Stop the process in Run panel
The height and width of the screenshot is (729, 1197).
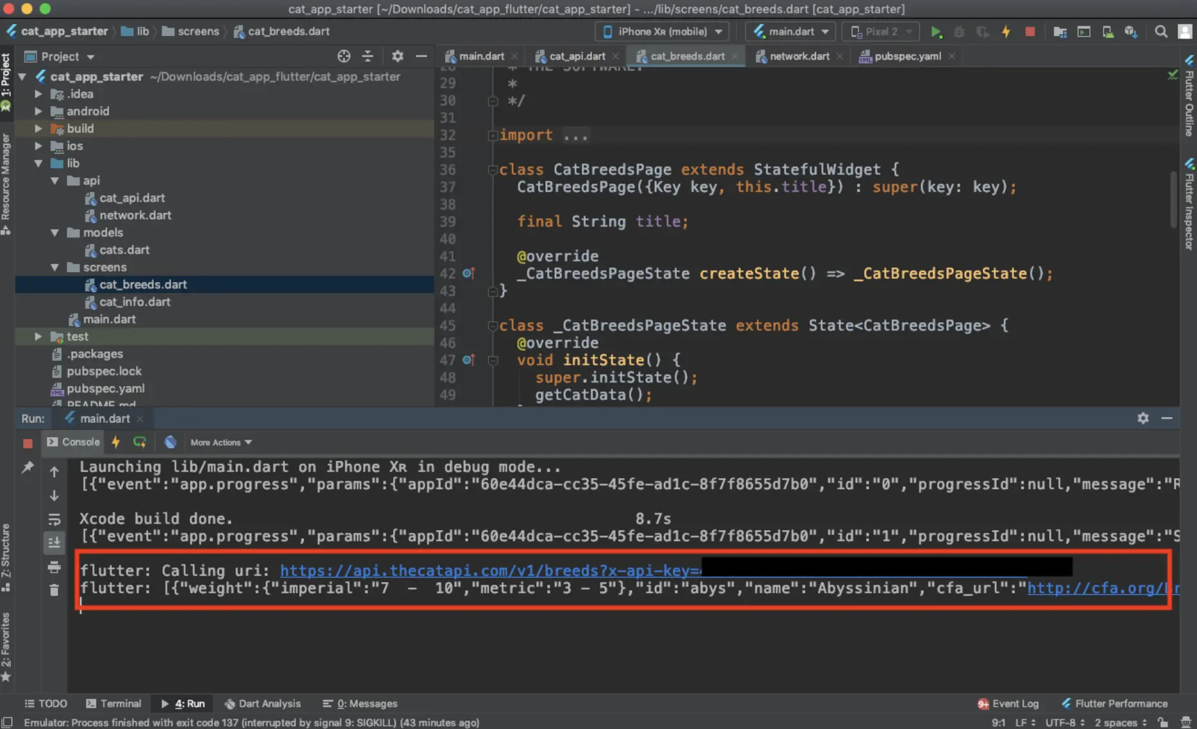coord(28,443)
